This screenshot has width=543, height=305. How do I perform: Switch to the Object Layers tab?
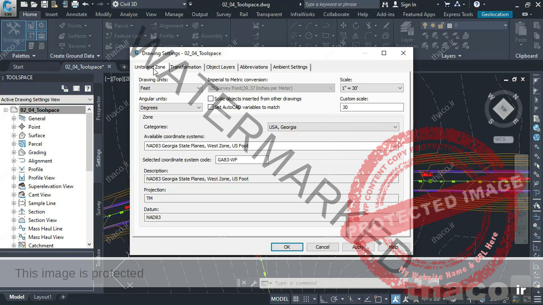[x=220, y=67]
